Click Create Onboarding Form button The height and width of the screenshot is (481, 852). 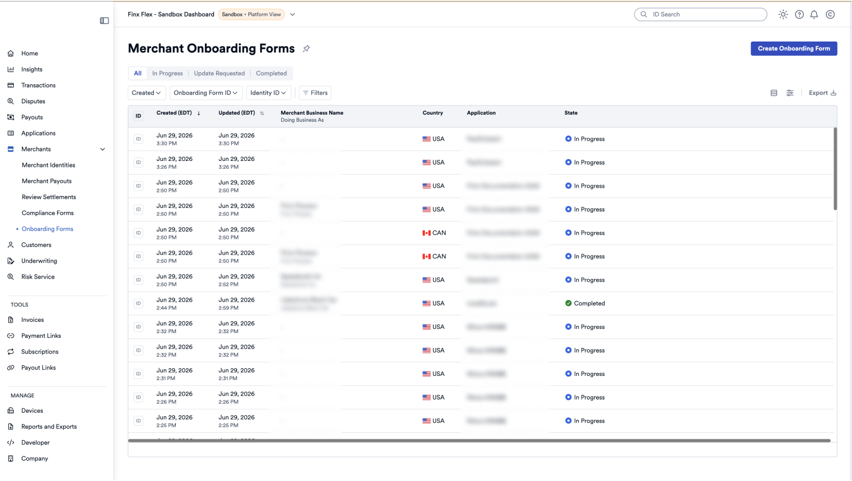tap(794, 49)
